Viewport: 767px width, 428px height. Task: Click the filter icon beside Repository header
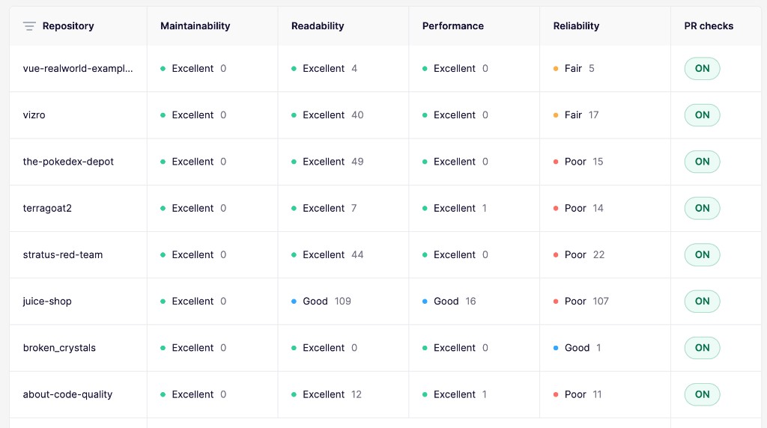pos(29,26)
